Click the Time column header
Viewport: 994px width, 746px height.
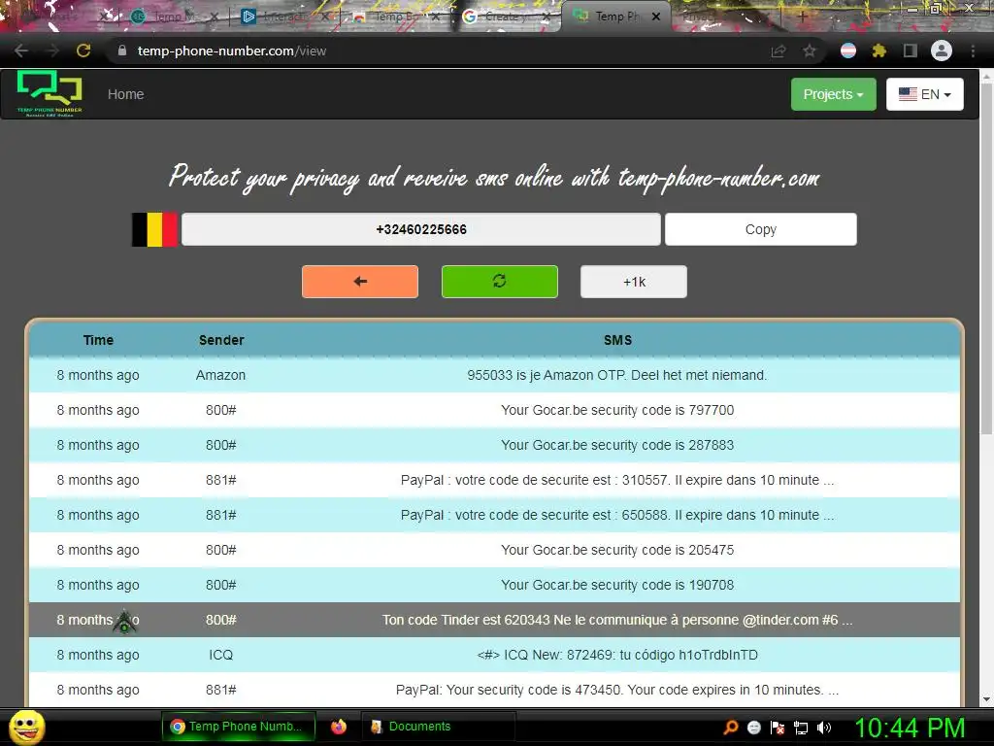98,340
